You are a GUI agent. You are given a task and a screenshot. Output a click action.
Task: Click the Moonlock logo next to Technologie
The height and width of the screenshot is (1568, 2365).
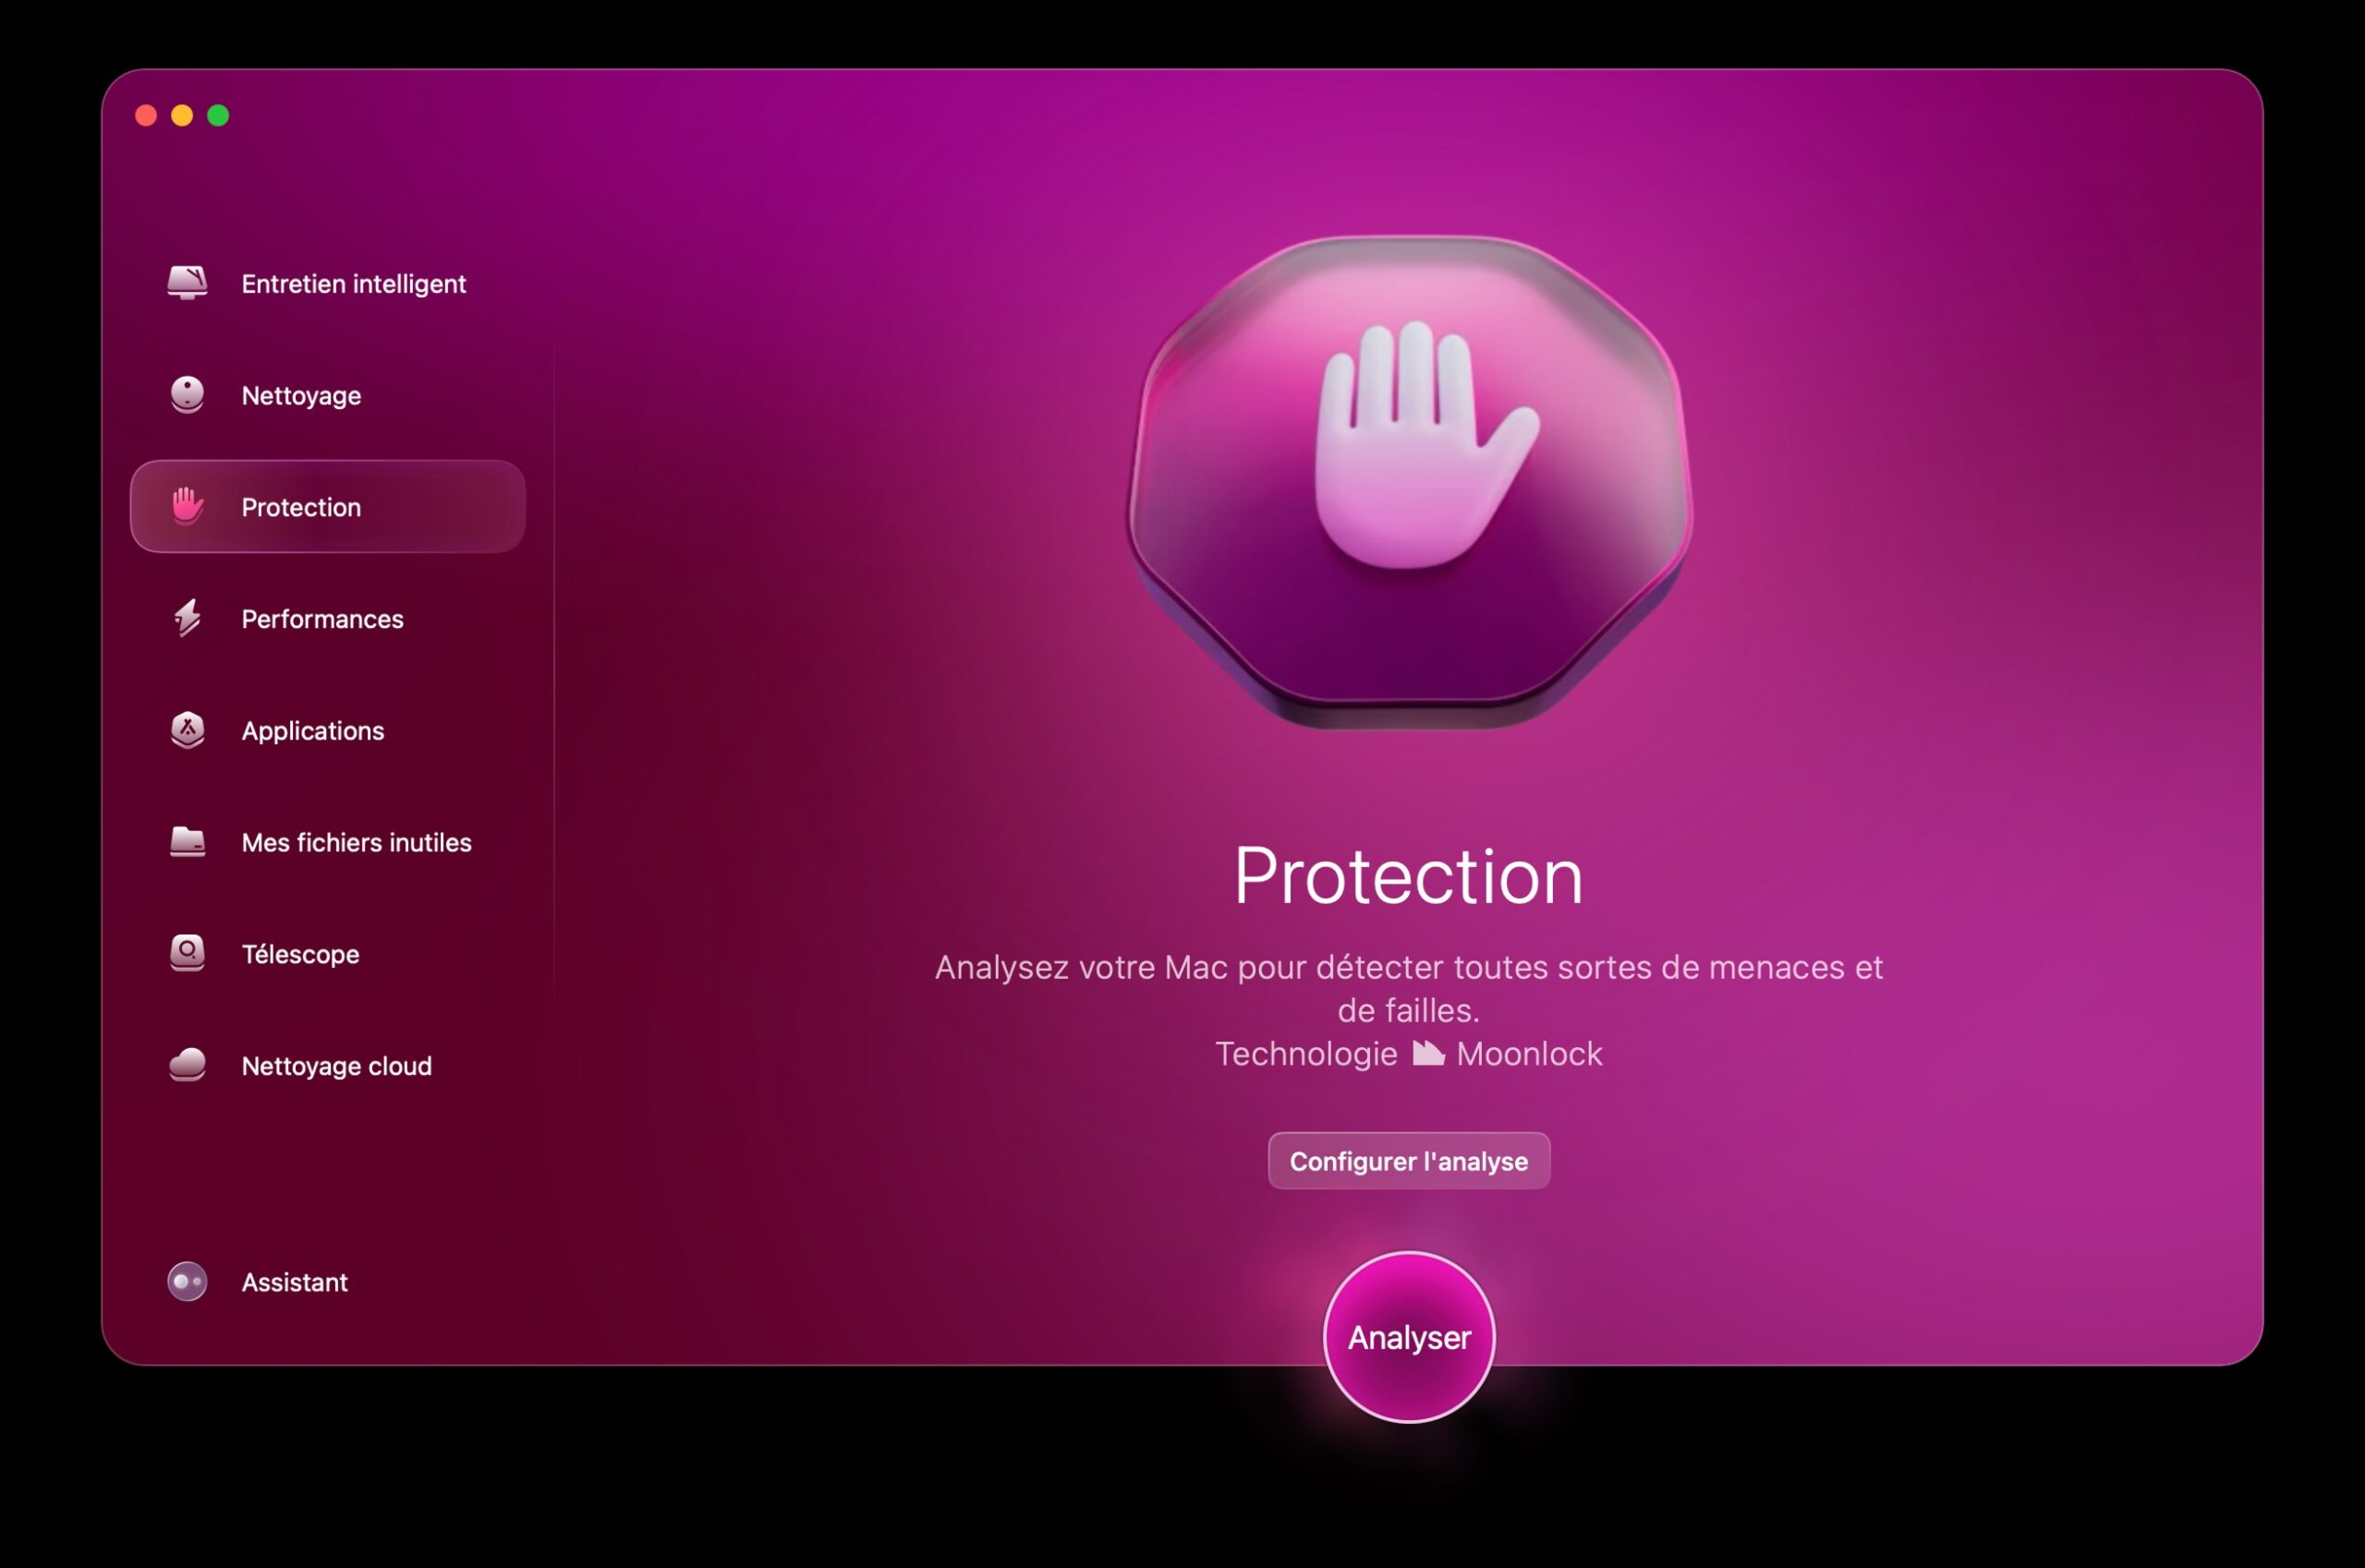tap(1427, 1053)
